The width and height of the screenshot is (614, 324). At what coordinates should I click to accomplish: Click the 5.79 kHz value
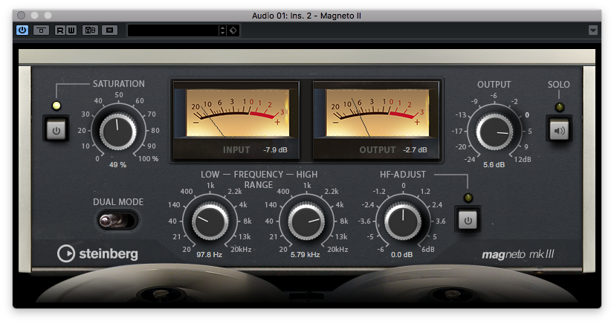click(305, 255)
